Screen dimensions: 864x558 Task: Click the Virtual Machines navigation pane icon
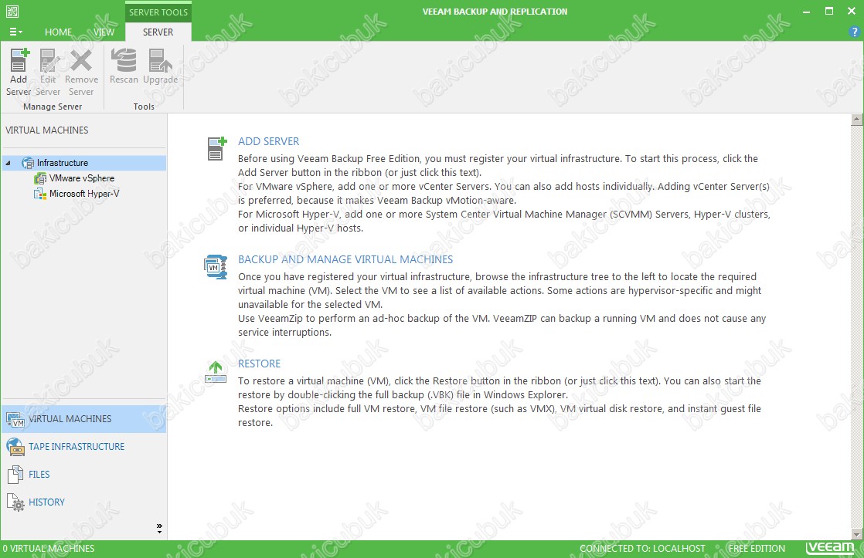tap(15, 419)
